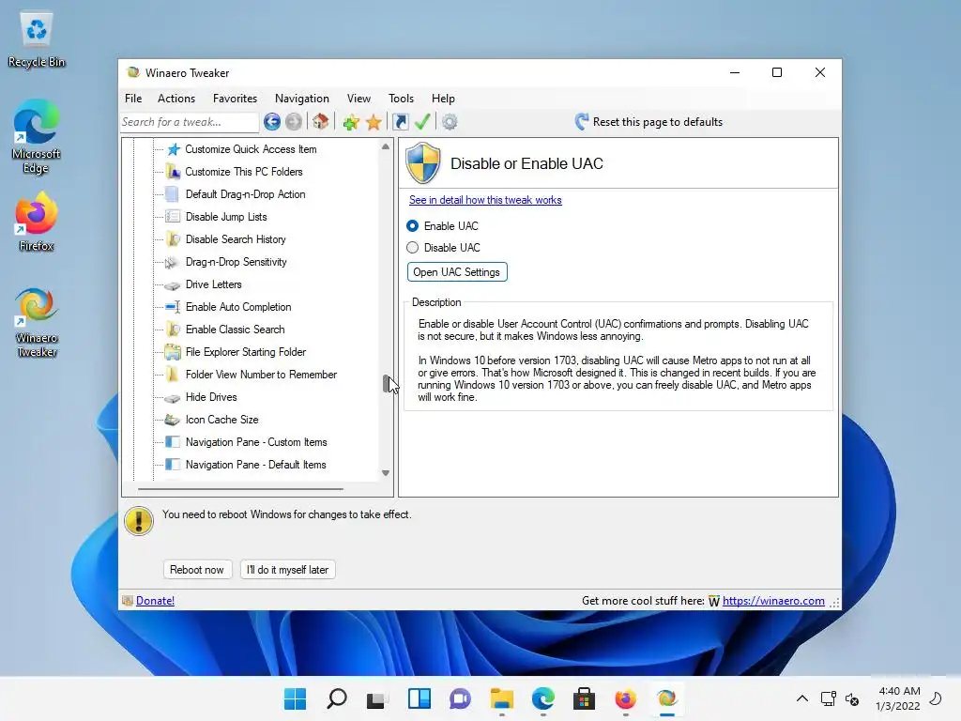Select the Enable UAC radio button

click(x=413, y=225)
